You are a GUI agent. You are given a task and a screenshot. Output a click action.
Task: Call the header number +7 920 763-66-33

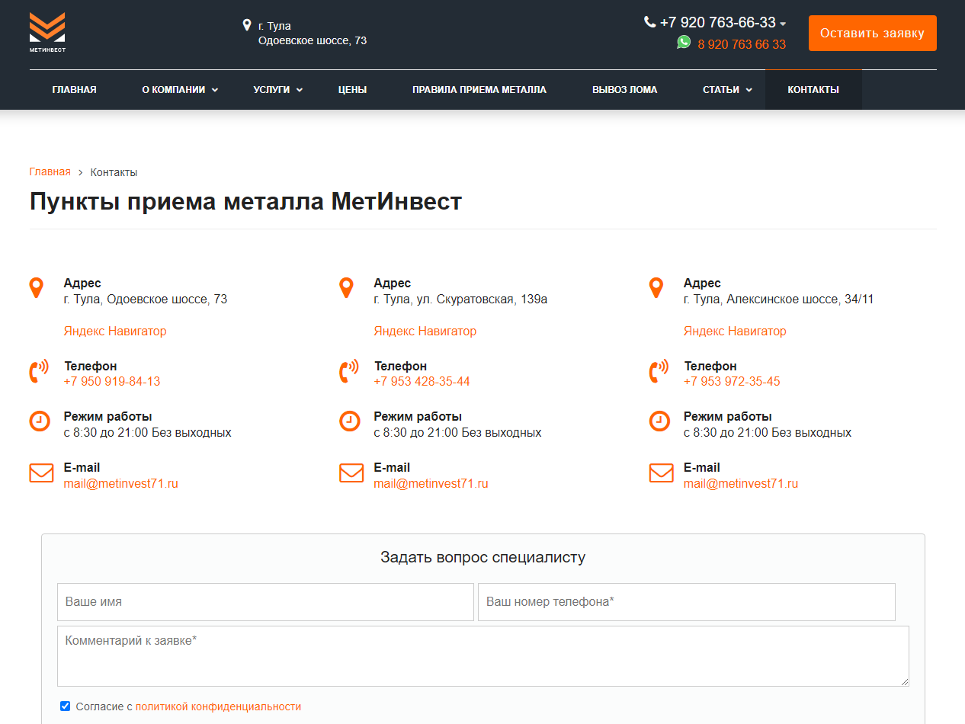717,23
